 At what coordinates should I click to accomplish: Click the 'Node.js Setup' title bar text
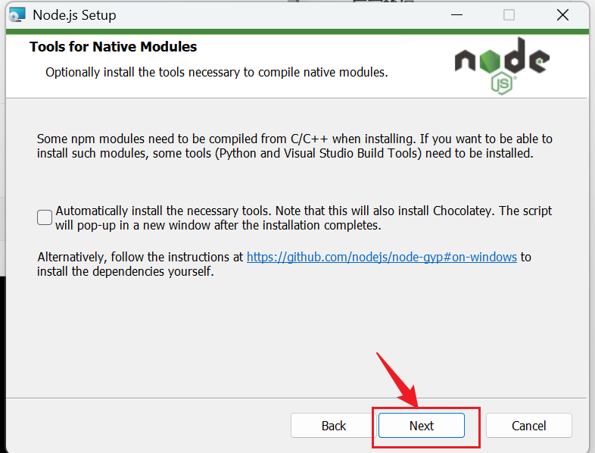tap(74, 15)
